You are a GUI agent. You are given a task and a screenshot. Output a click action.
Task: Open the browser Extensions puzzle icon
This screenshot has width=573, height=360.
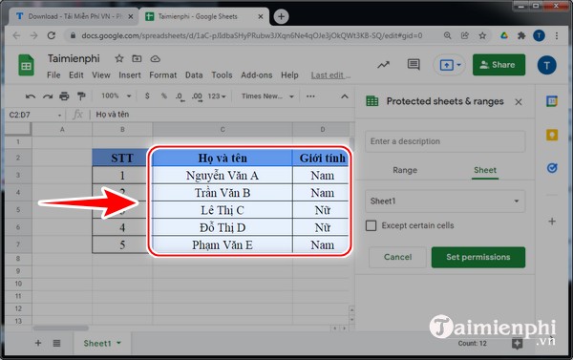tap(521, 35)
